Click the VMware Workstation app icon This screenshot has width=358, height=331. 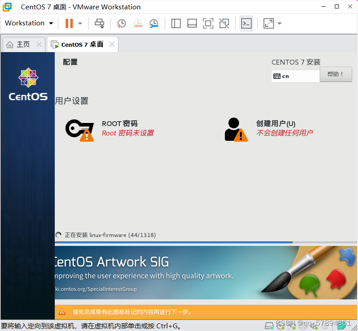[7, 7]
